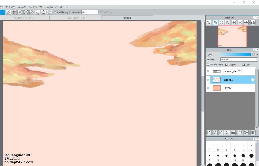The image size is (259, 166).
Task: Open Correction value dropdown
Action: [96, 12]
